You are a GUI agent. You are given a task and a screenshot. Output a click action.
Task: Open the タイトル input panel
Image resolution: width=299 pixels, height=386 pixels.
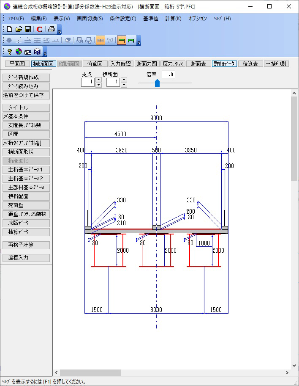click(x=26, y=108)
